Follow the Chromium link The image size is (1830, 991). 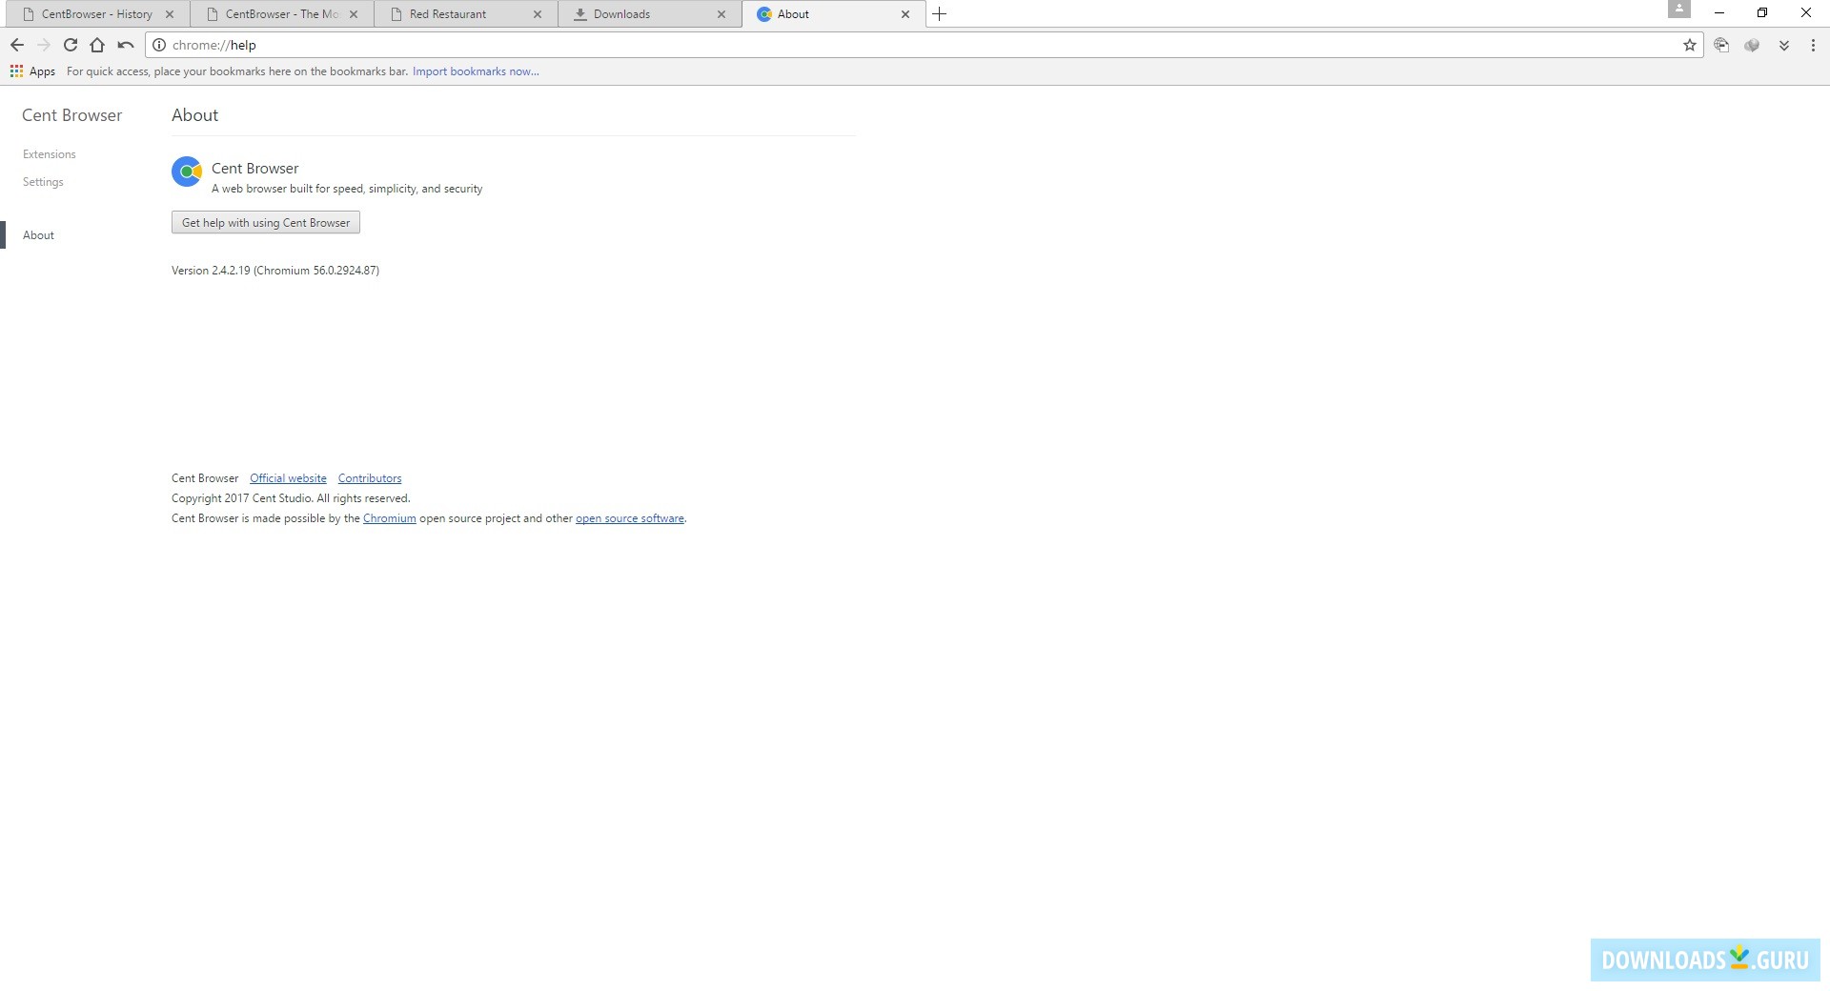389,518
